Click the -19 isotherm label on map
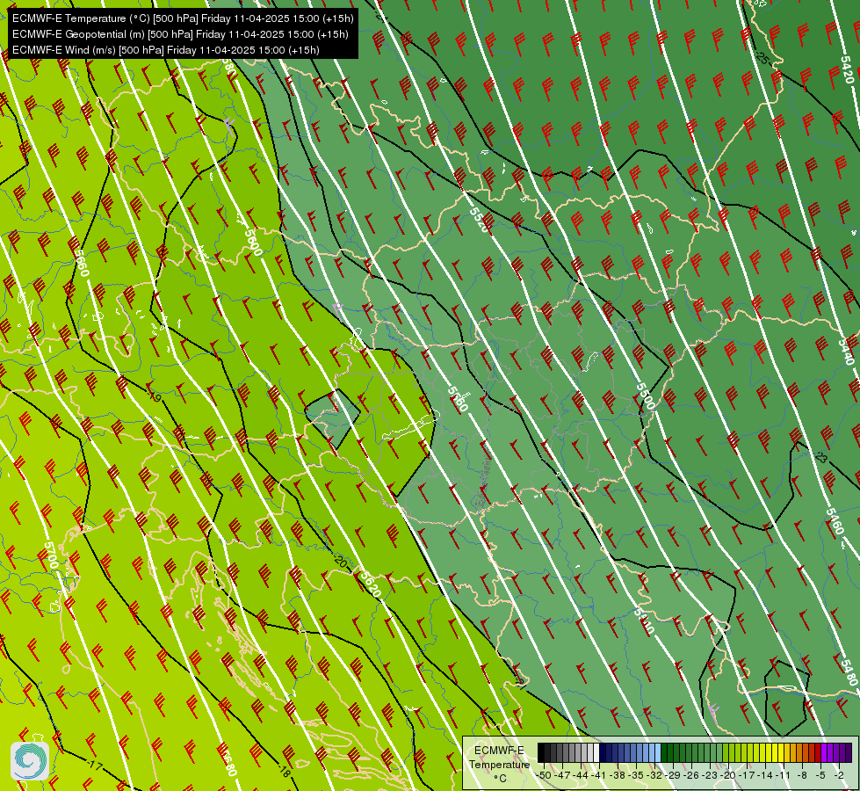Viewport: 860px width, 791px height. [x=155, y=395]
